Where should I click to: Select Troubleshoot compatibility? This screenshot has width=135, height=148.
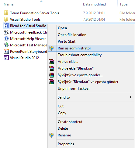(80, 55)
